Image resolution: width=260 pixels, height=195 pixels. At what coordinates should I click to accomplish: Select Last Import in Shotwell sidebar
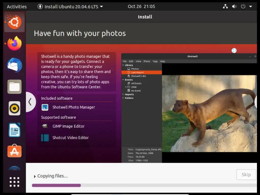(x=142, y=72)
